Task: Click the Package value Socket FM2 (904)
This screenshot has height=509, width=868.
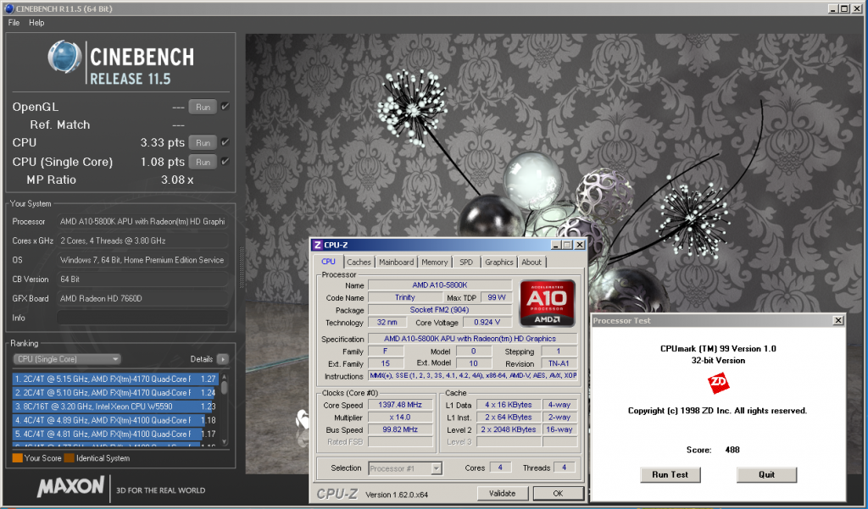Action: [x=440, y=310]
